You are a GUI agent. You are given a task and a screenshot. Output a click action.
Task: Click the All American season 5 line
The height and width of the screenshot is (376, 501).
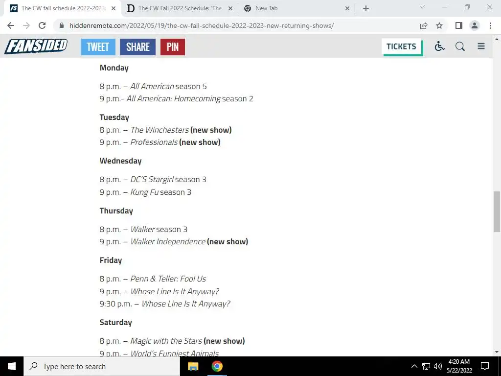click(x=153, y=86)
